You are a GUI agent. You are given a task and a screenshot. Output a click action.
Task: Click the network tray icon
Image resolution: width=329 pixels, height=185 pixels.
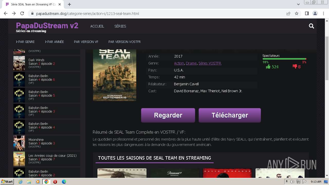point(298,182)
